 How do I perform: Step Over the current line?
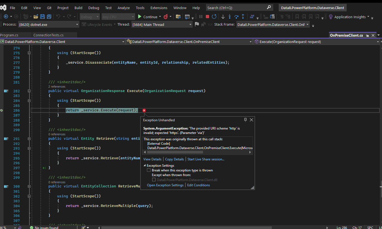pos(236,17)
